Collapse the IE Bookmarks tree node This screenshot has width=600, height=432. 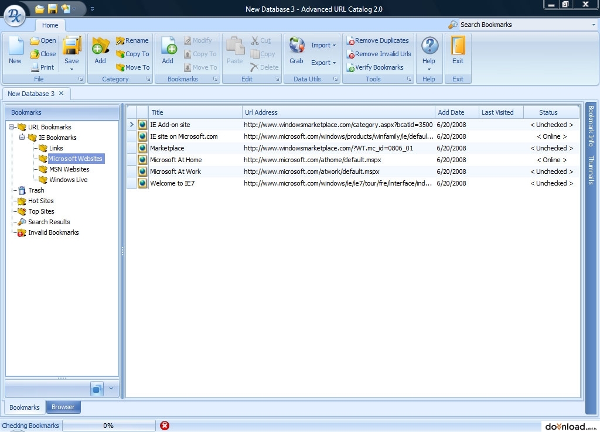coord(22,137)
